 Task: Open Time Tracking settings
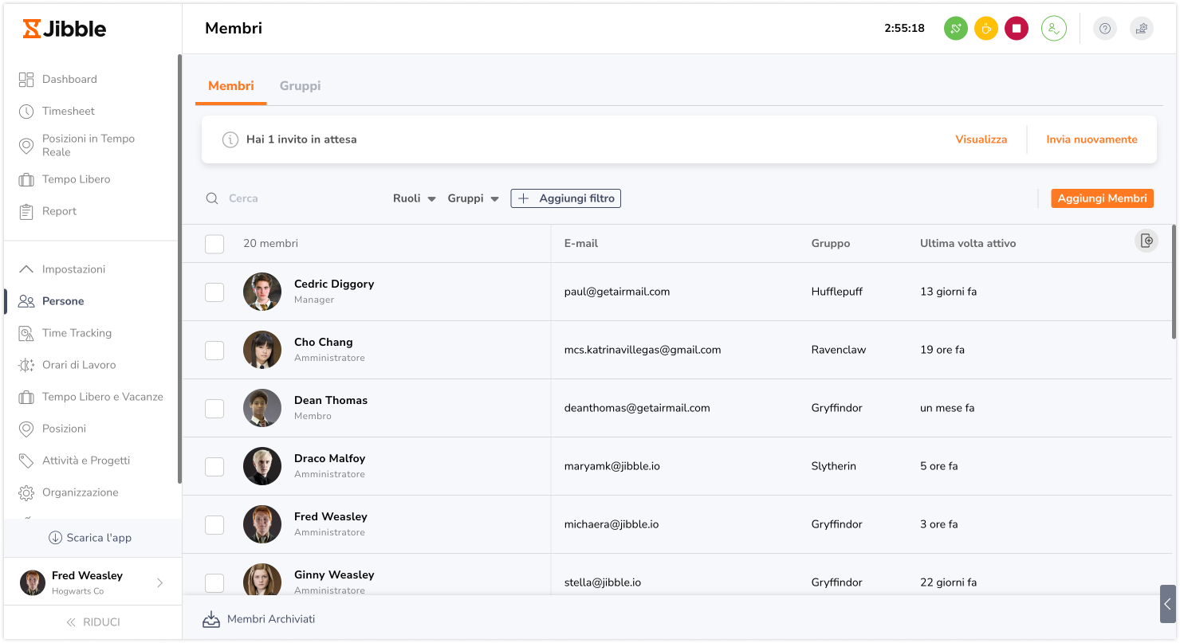[77, 333]
